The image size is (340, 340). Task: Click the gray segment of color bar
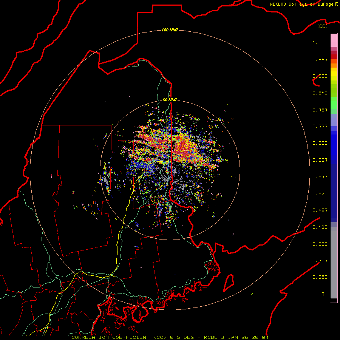coord(334,263)
